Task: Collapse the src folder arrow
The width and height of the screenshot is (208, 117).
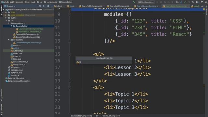Action: [6, 20]
